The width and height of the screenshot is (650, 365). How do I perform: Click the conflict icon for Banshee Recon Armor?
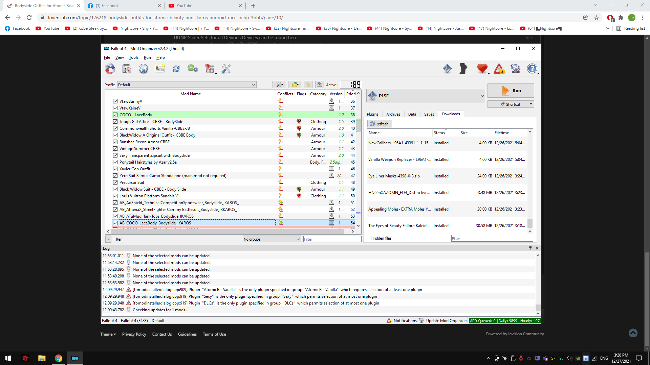[280, 142]
